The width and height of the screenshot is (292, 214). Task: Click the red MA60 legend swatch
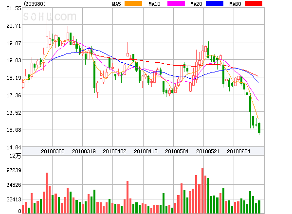[x=254, y=3]
